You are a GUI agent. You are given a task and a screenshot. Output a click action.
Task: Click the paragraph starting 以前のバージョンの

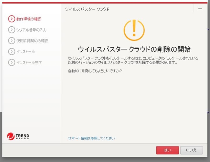123,62
